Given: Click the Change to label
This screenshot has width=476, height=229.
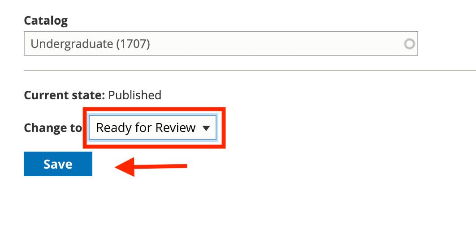Looking at the screenshot, I should pyautogui.click(x=53, y=128).
